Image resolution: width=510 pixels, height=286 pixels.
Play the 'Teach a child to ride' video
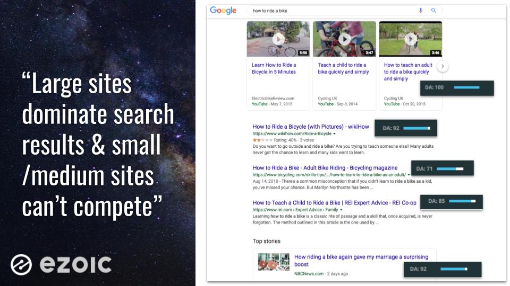(x=344, y=39)
